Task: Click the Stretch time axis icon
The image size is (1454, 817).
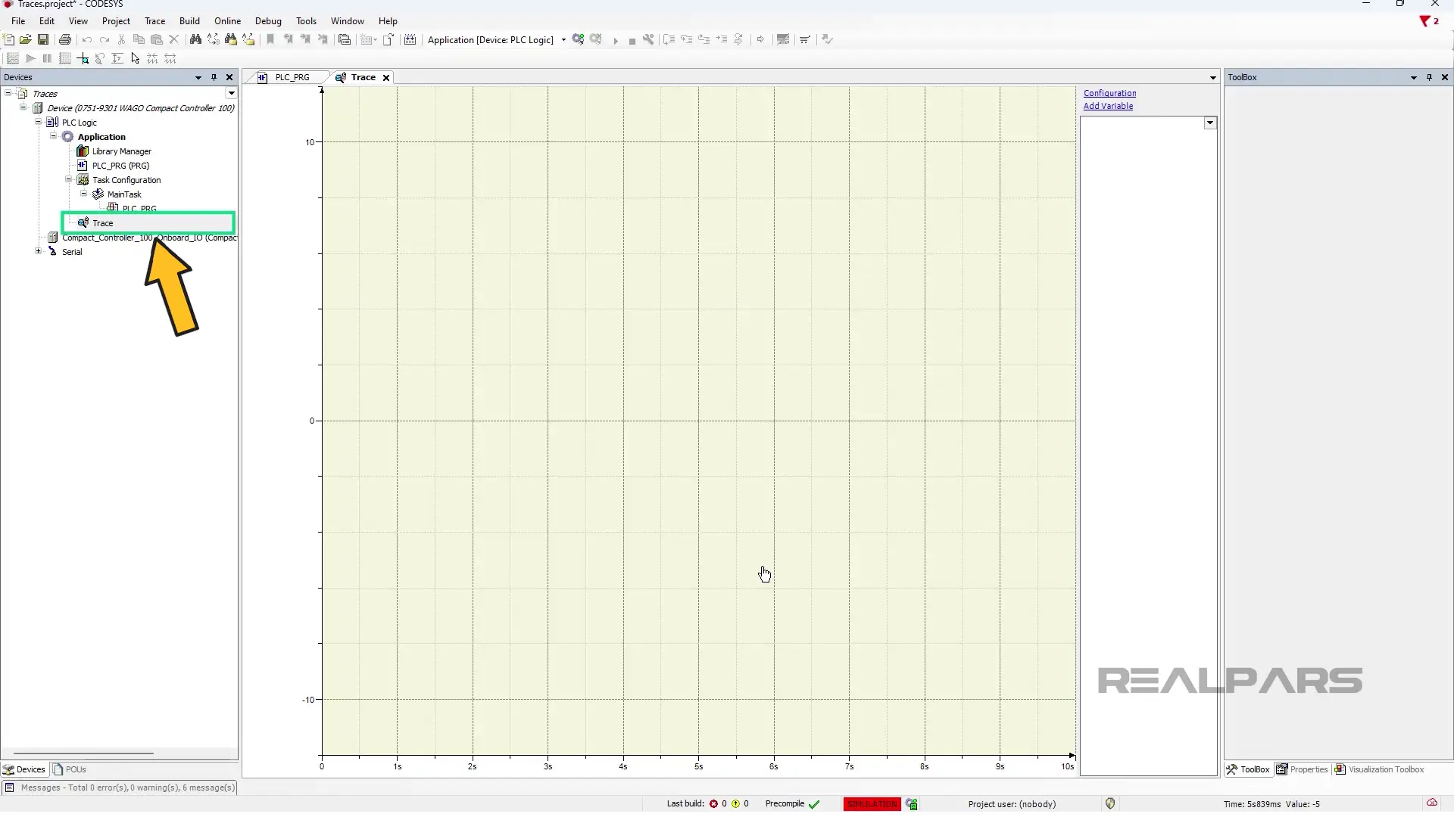Action: coord(170,59)
